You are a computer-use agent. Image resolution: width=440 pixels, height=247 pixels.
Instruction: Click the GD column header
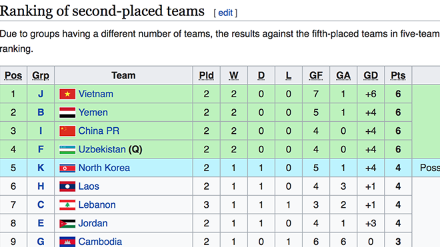[x=371, y=75]
